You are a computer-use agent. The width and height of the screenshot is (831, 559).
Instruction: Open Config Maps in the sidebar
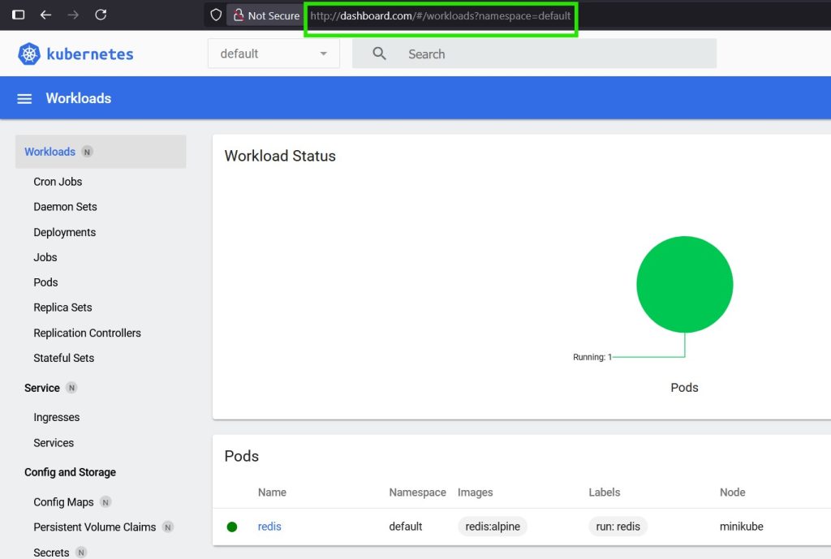63,501
